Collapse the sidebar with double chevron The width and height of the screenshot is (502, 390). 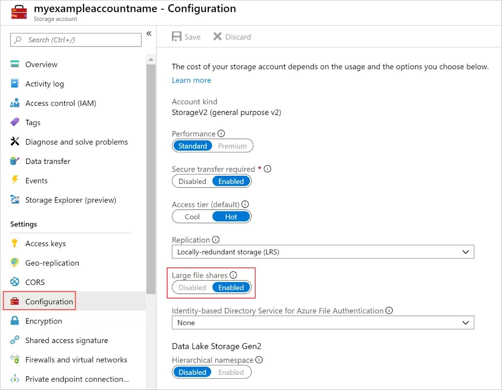(149, 33)
